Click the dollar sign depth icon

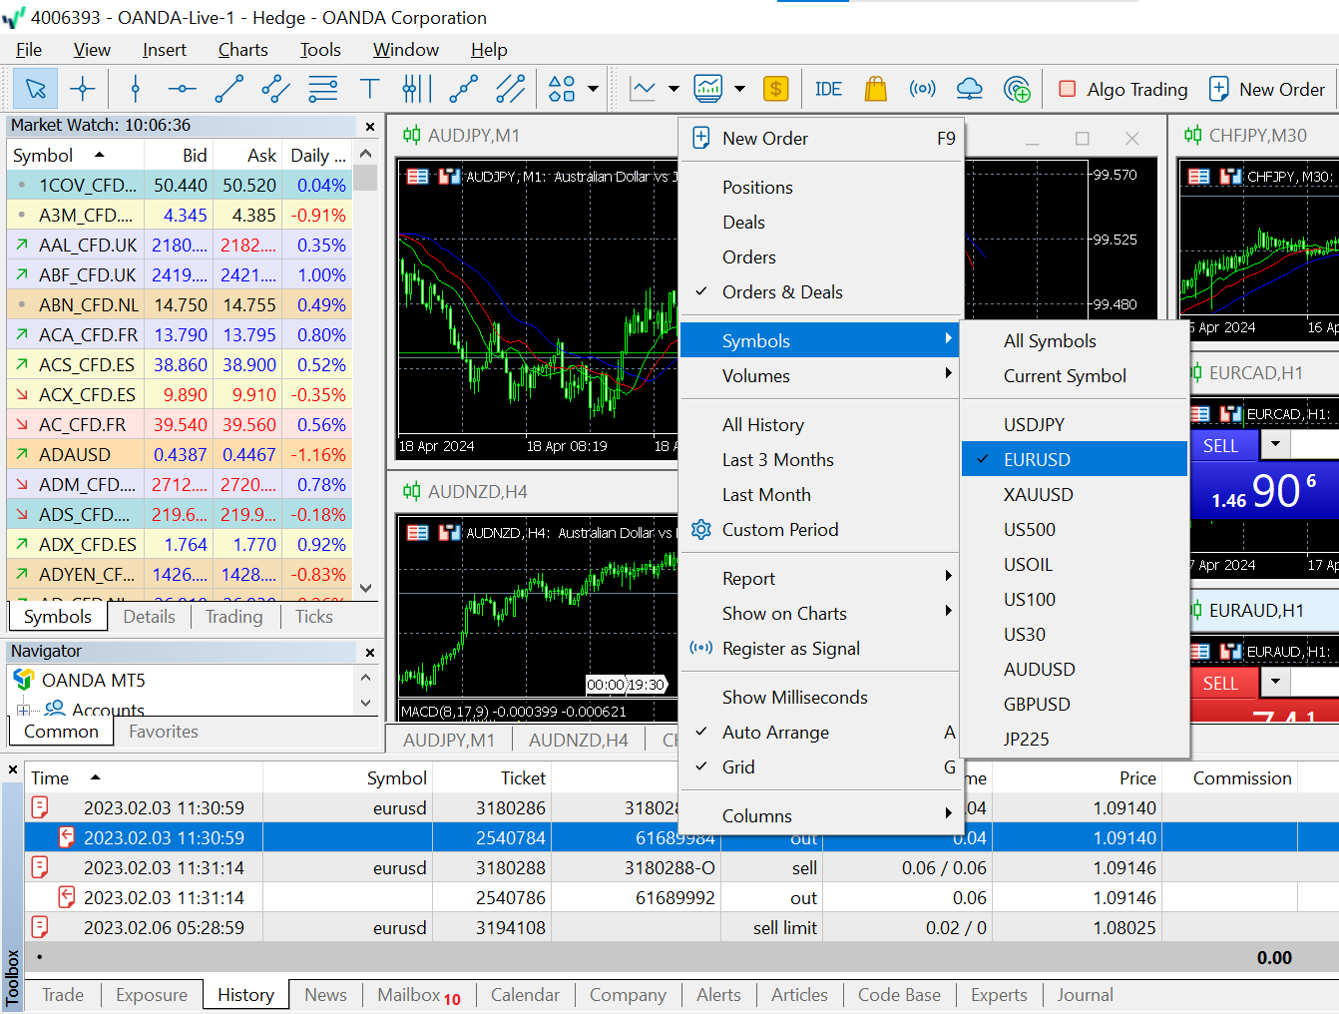(775, 89)
